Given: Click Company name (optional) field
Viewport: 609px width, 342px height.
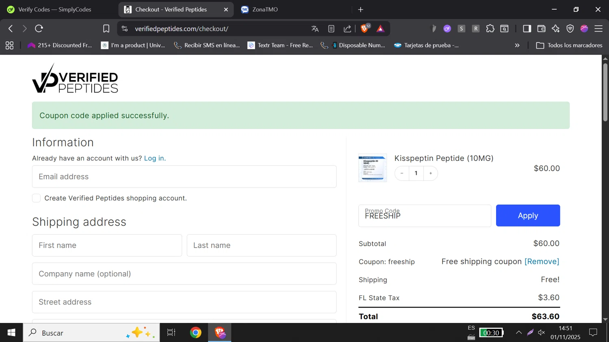Looking at the screenshot, I should tap(184, 274).
